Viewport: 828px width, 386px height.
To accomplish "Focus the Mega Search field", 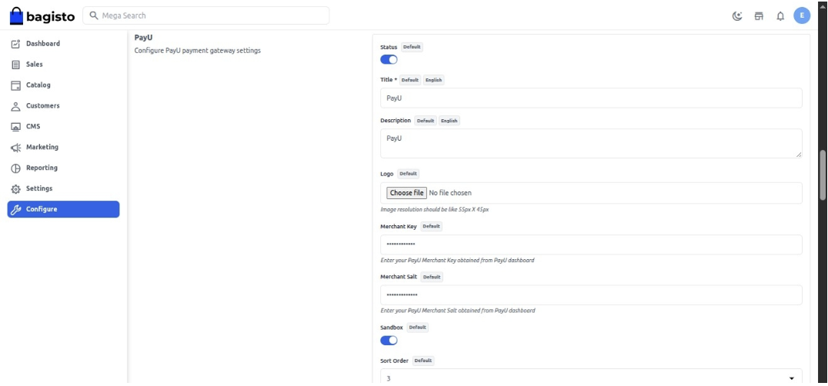I will (206, 15).
